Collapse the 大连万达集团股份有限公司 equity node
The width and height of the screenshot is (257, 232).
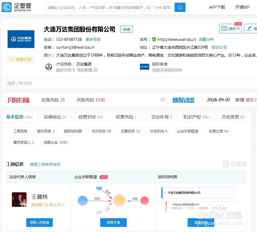tap(164, 193)
